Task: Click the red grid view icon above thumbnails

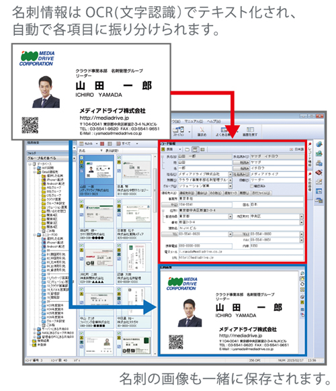Action: point(102,144)
